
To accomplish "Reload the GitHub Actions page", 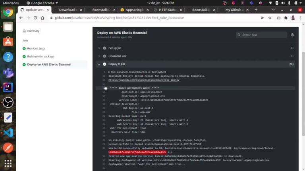I will [35, 18].
